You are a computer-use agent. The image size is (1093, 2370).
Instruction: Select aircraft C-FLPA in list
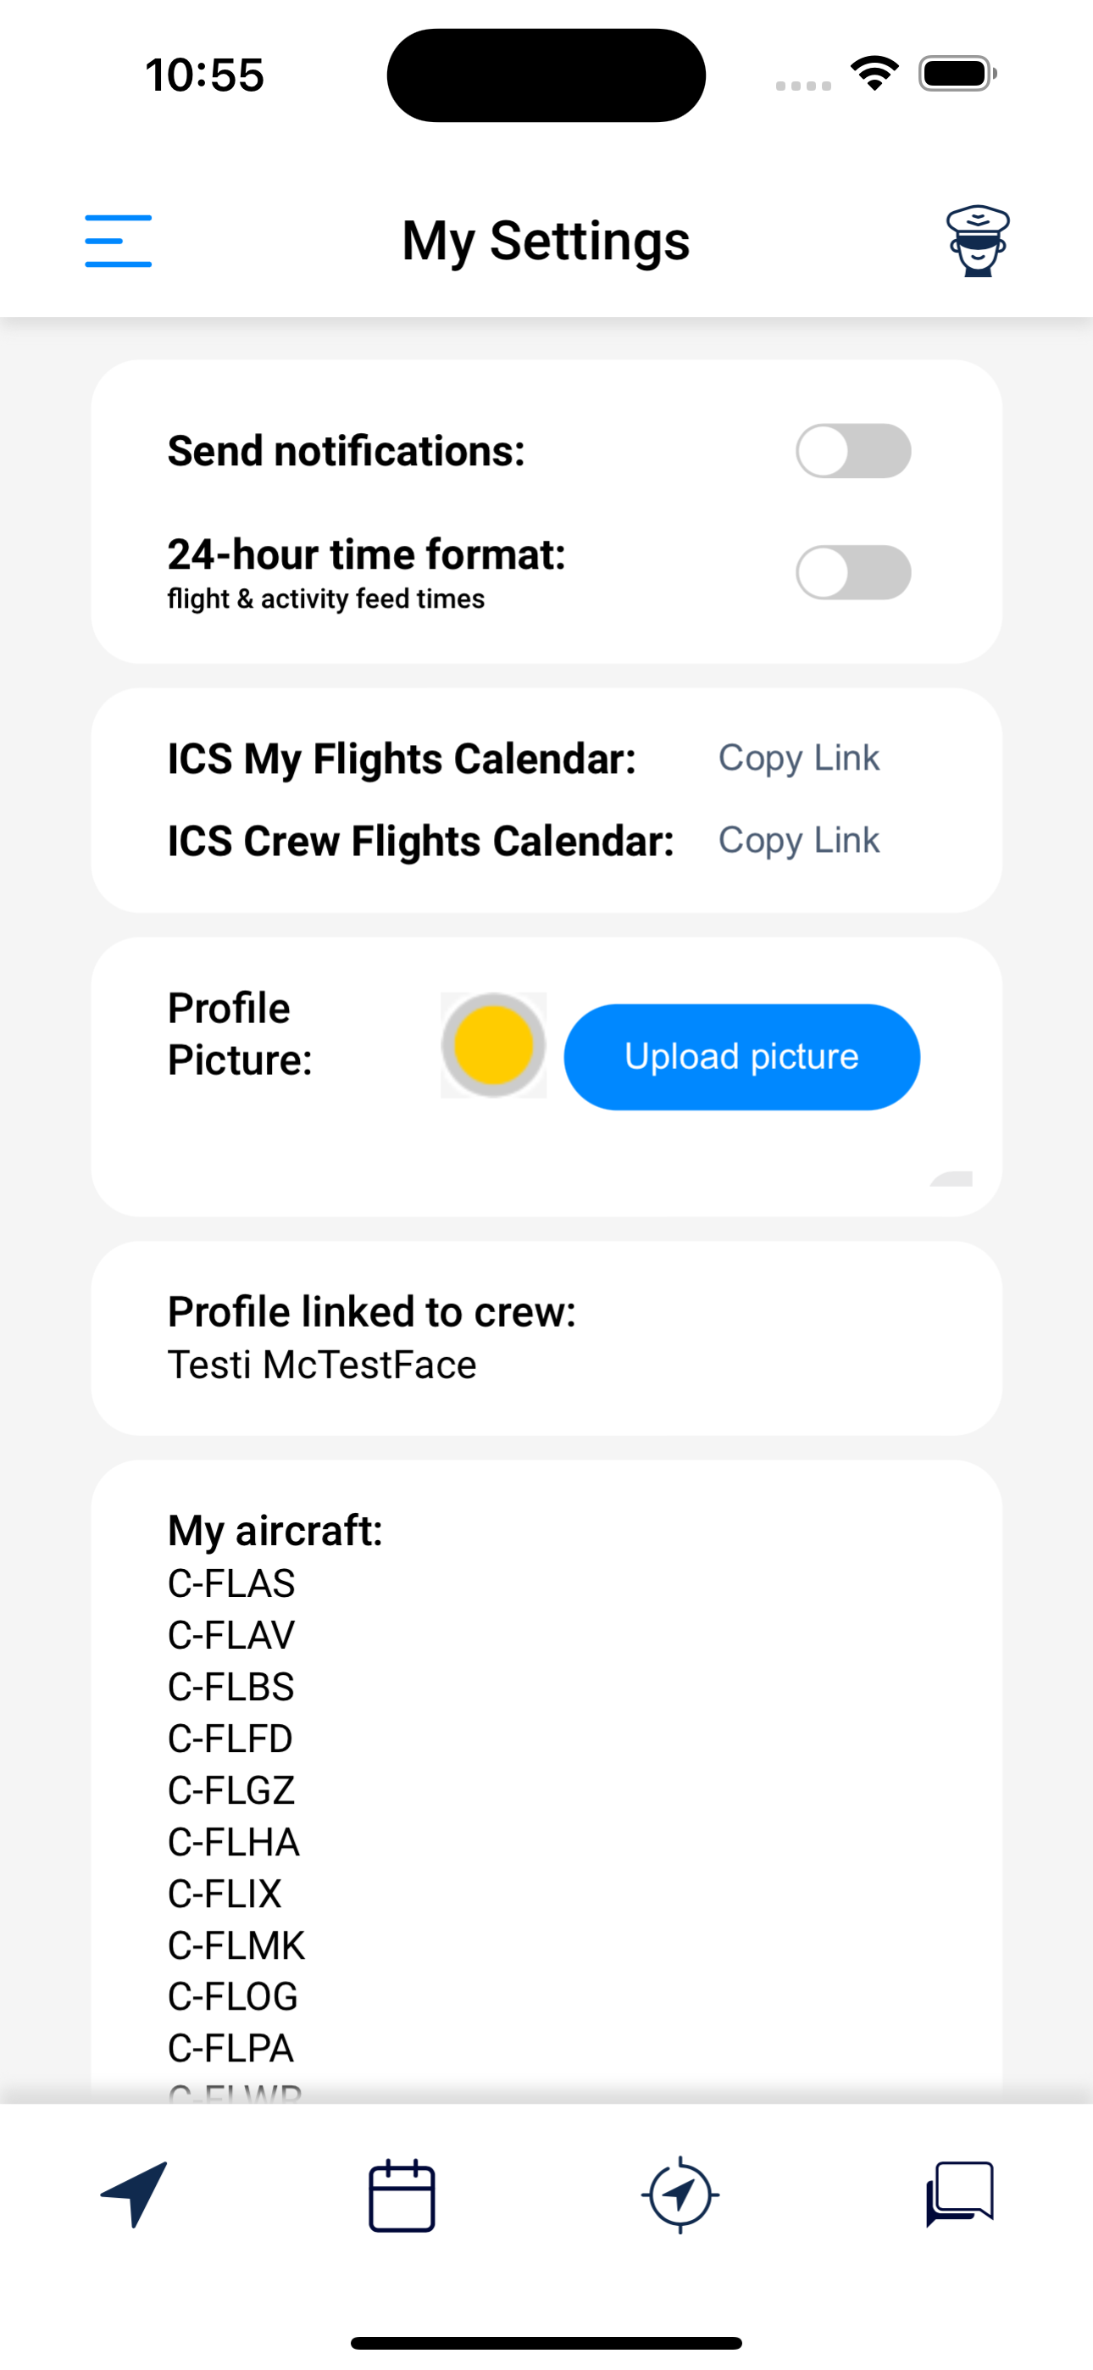point(231,2048)
